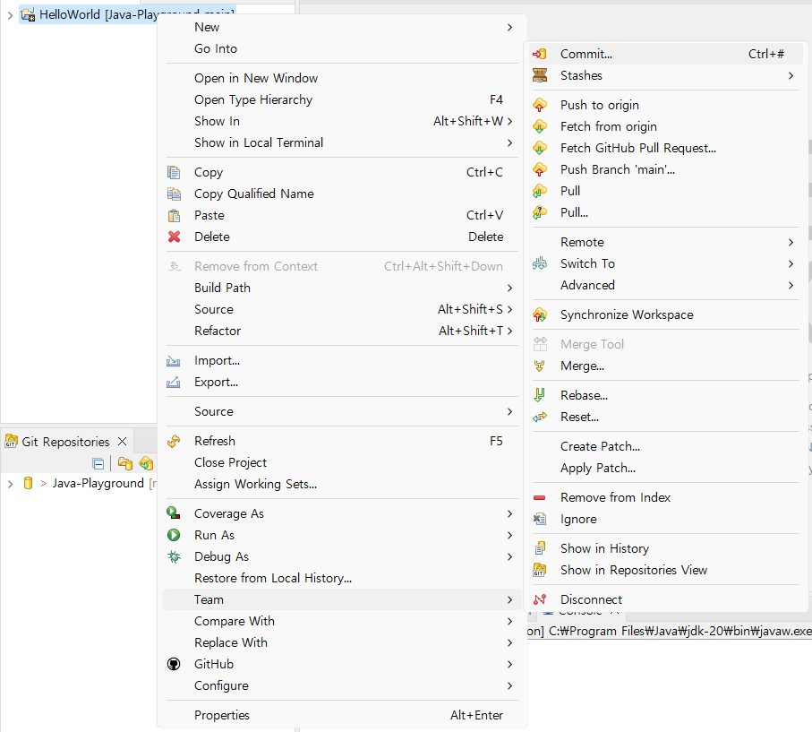The height and width of the screenshot is (732, 812).
Task: Select Go Into from context menu
Action: point(342,48)
